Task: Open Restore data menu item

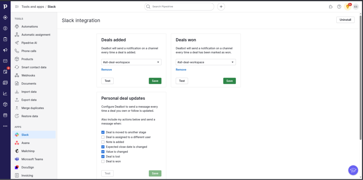Action: coord(34,116)
